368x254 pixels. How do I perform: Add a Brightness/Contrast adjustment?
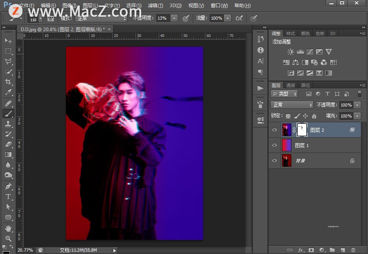pos(291,52)
